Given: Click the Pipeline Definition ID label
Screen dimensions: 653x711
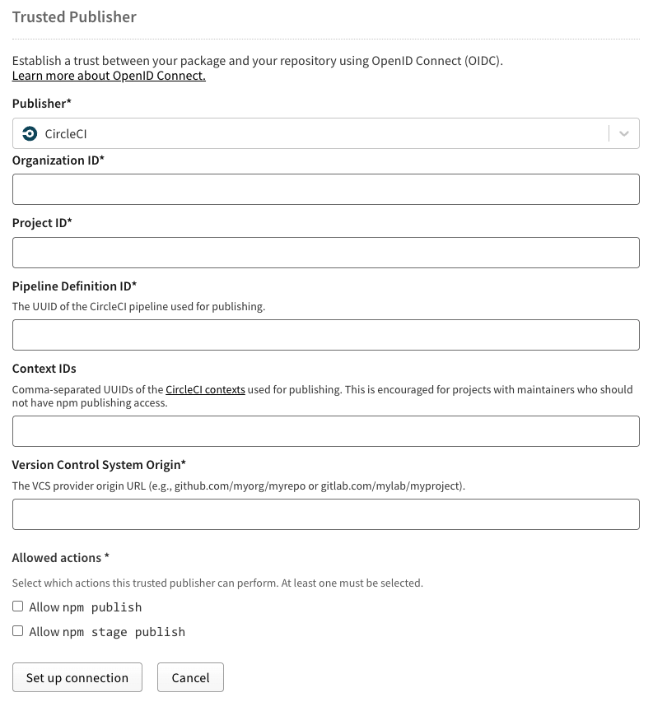Looking at the screenshot, I should point(74,286).
